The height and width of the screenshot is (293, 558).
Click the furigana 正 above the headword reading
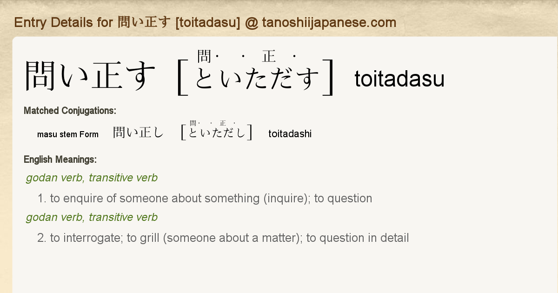coord(269,57)
